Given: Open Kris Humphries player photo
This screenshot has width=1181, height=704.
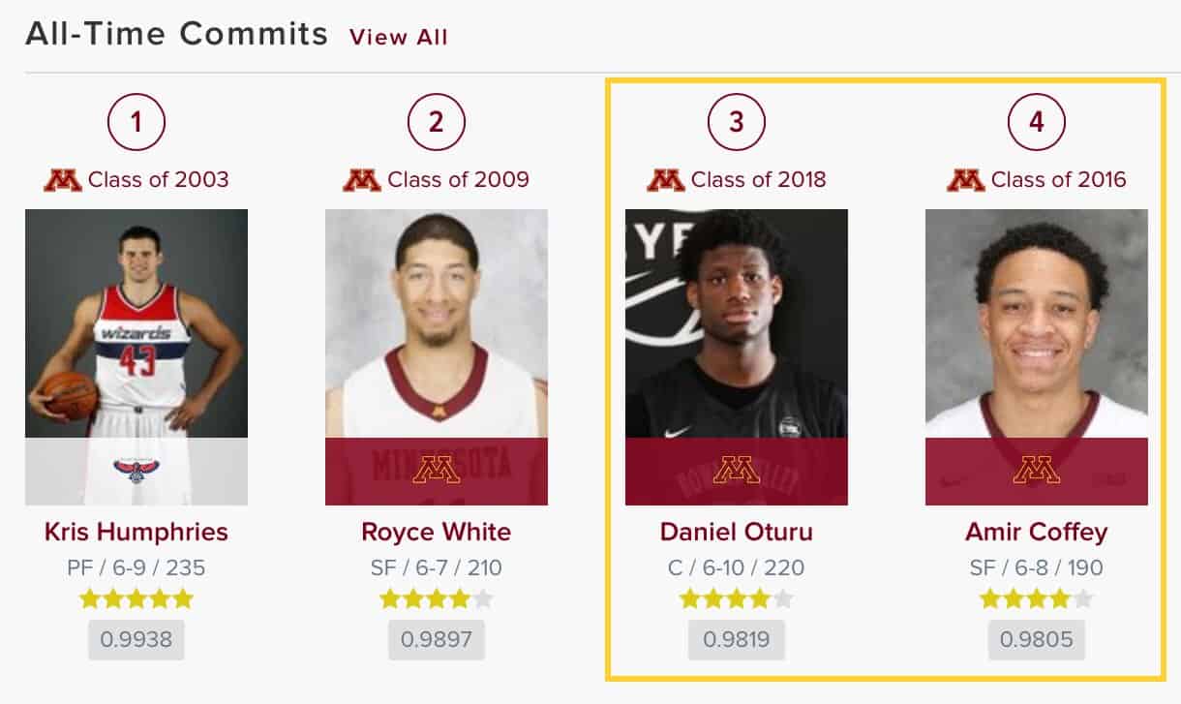Looking at the screenshot, I should [x=136, y=356].
